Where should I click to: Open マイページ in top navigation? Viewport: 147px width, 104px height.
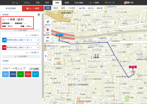[109, 3]
